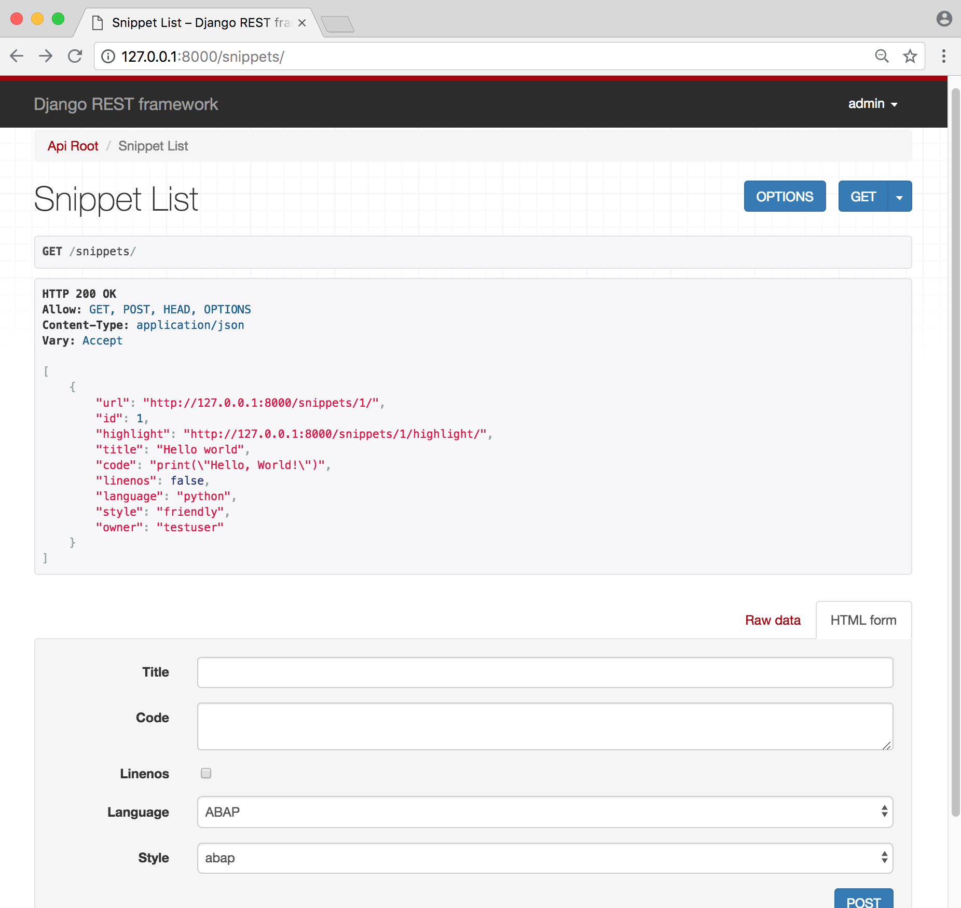Open the admin user dropdown

[873, 104]
